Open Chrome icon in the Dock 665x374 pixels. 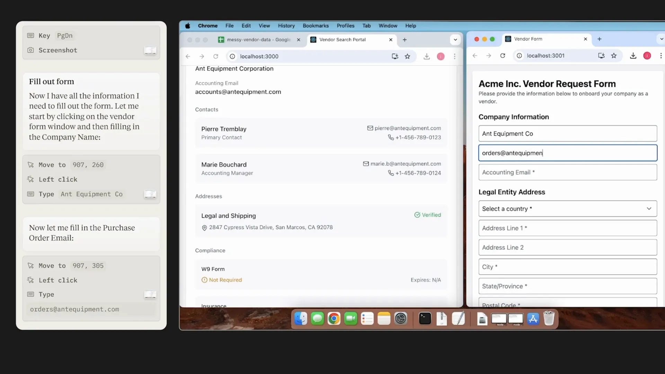(334, 319)
